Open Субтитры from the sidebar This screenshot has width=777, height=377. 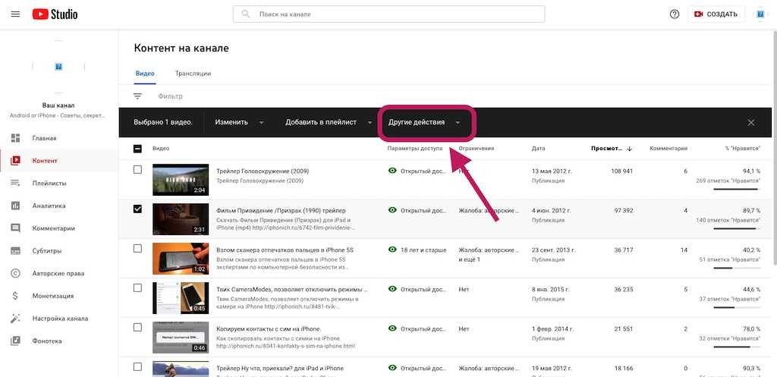[x=47, y=251]
